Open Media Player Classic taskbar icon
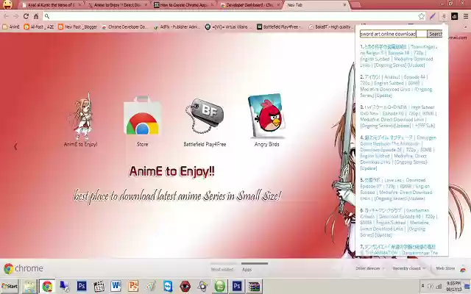The height and width of the screenshot is (294, 471). [x=99, y=286]
